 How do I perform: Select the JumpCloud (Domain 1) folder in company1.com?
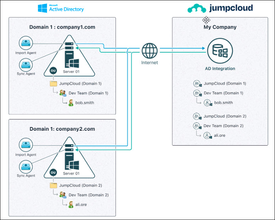pos(54,84)
